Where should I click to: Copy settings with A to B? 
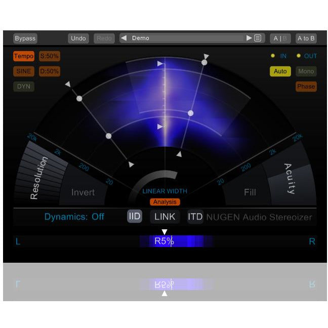pyautogui.click(x=306, y=38)
